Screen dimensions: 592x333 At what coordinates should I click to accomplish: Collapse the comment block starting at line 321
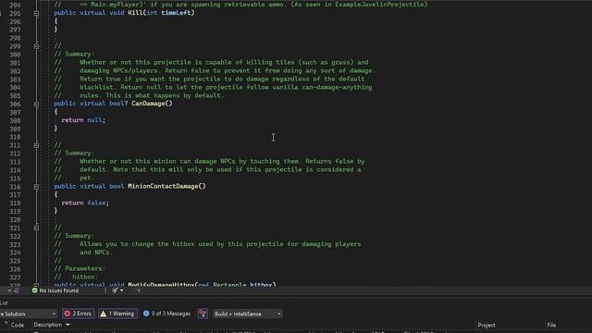point(36,228)
